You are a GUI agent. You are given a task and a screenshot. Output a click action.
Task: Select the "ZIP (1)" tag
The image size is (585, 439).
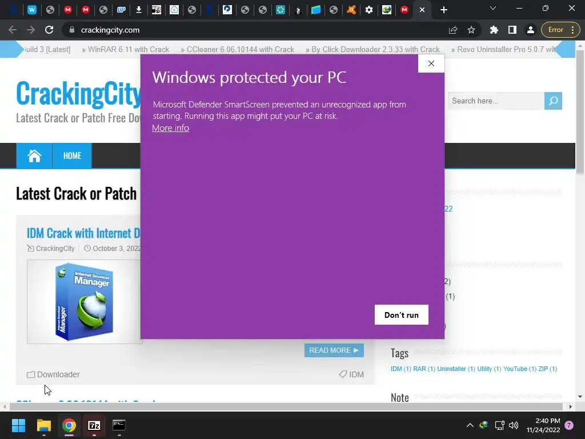click(547, 369)
